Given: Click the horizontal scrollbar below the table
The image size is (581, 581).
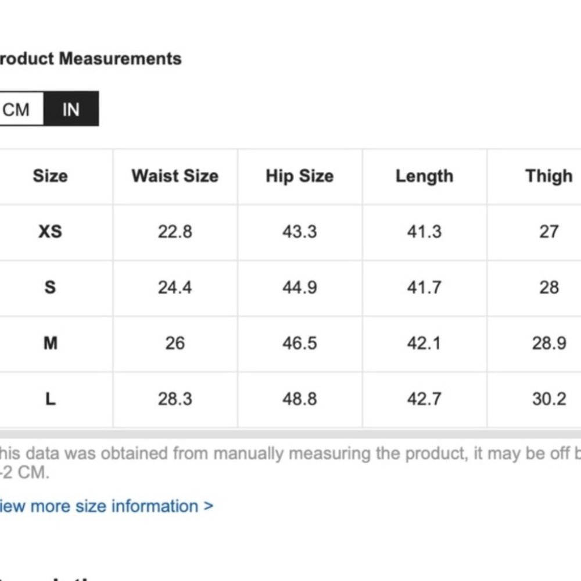Looking at the screenshot, I should [290, 433].
